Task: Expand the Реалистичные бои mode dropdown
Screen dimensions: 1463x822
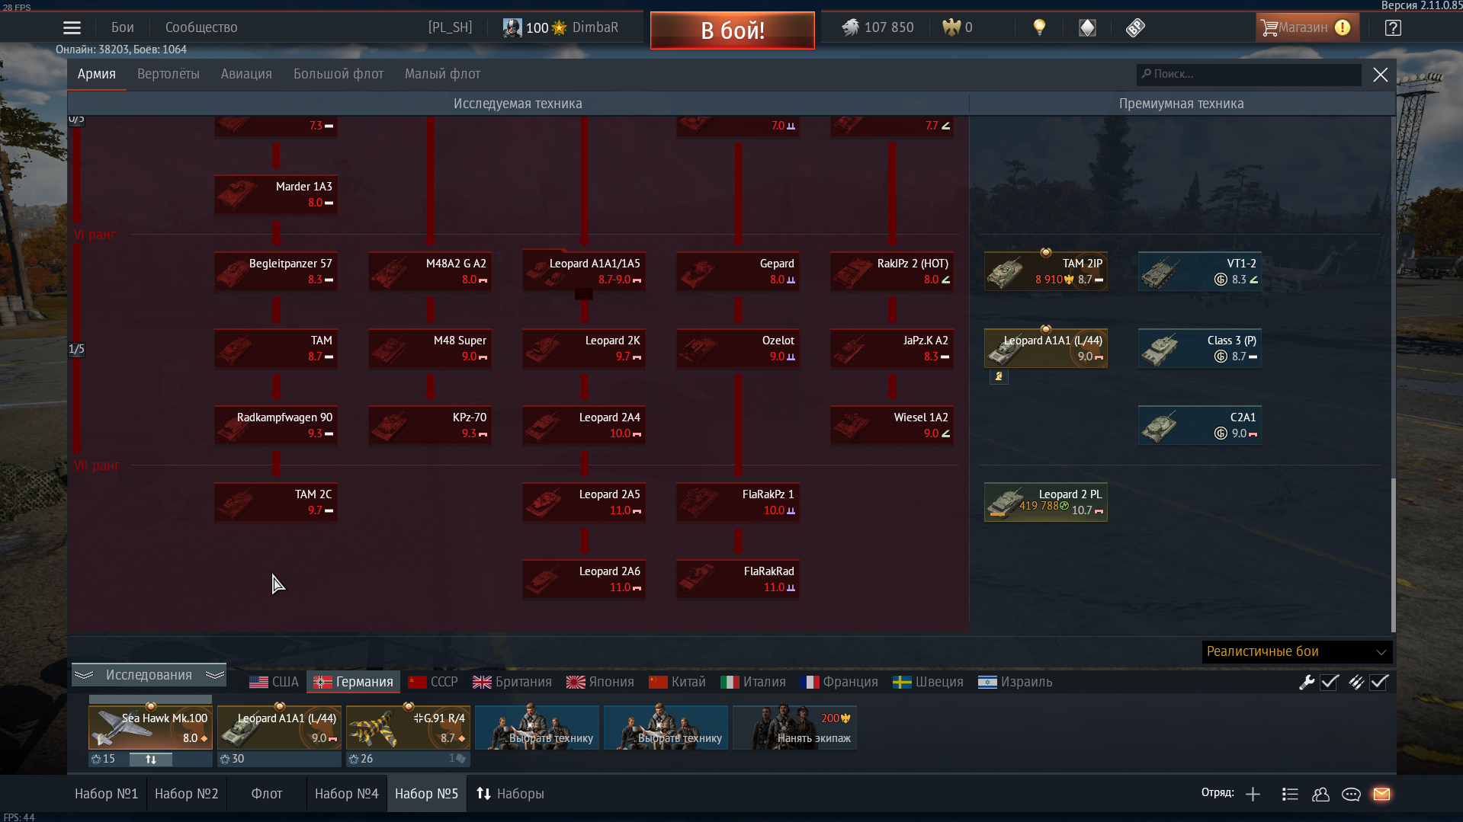Action: pyautogui.click(x=1297, y=651)
